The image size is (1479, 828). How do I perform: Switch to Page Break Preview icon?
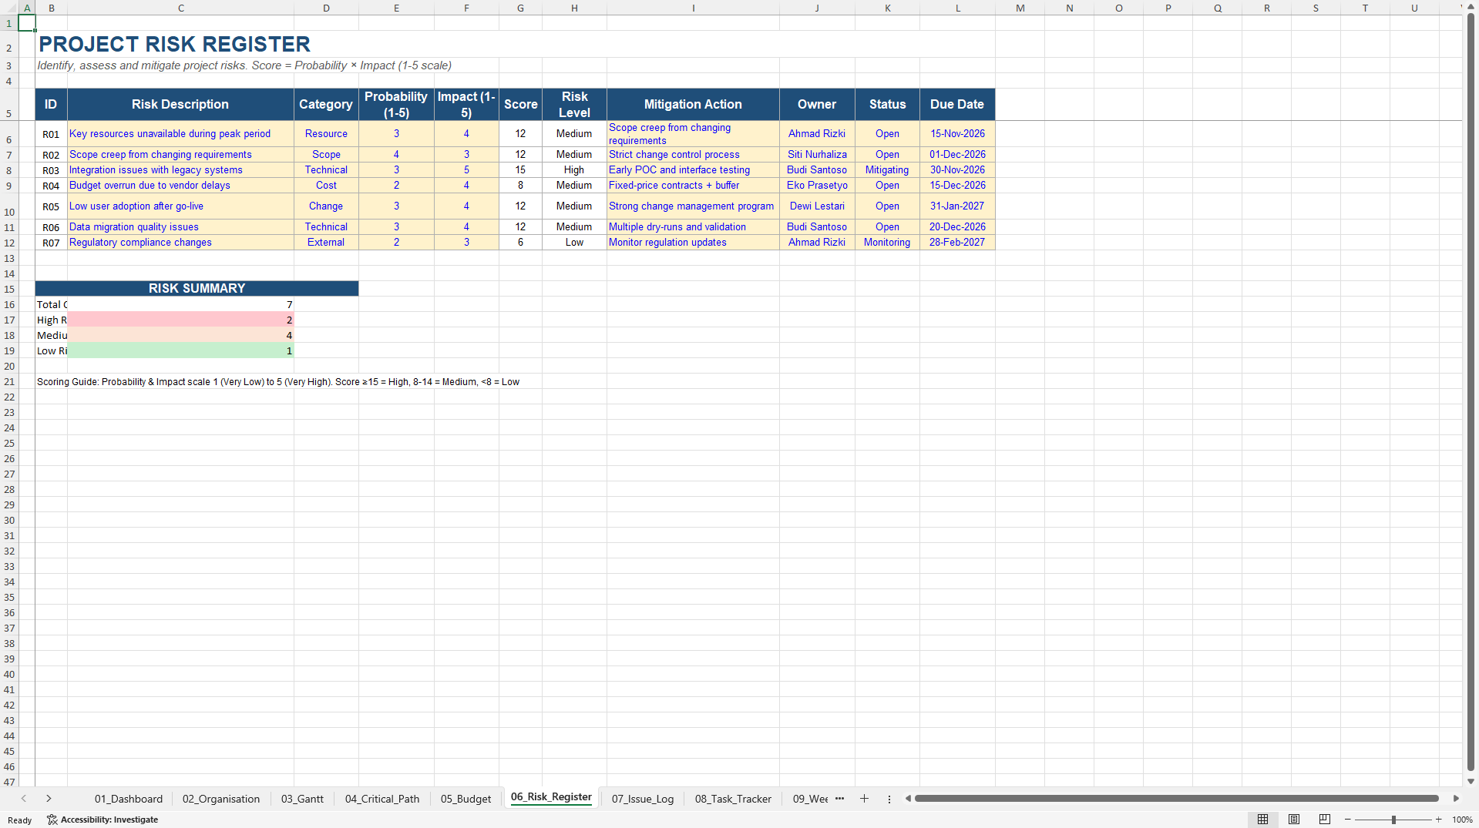[1325, 820]
